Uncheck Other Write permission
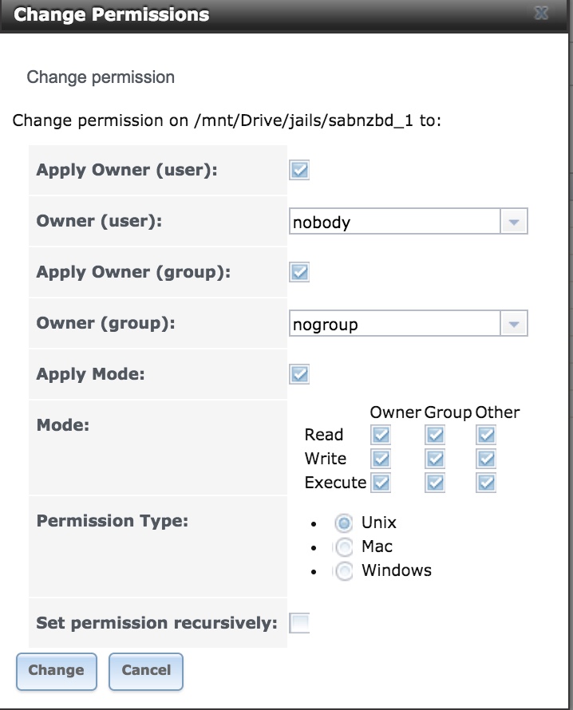The image size is (573, 710). [x=486, y=459]
